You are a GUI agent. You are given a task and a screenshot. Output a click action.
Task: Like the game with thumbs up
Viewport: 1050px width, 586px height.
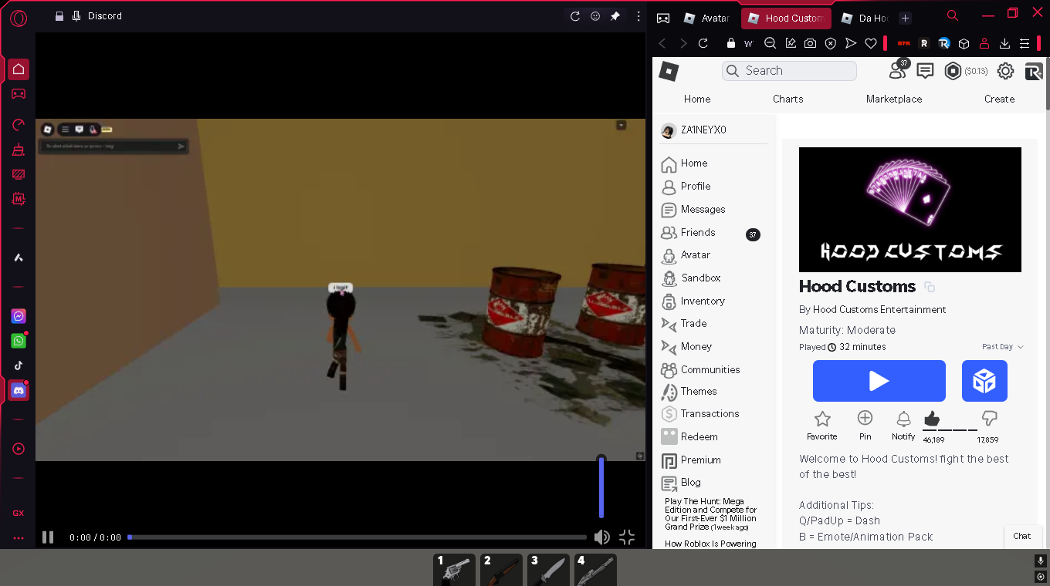click(x=932, y=419)
